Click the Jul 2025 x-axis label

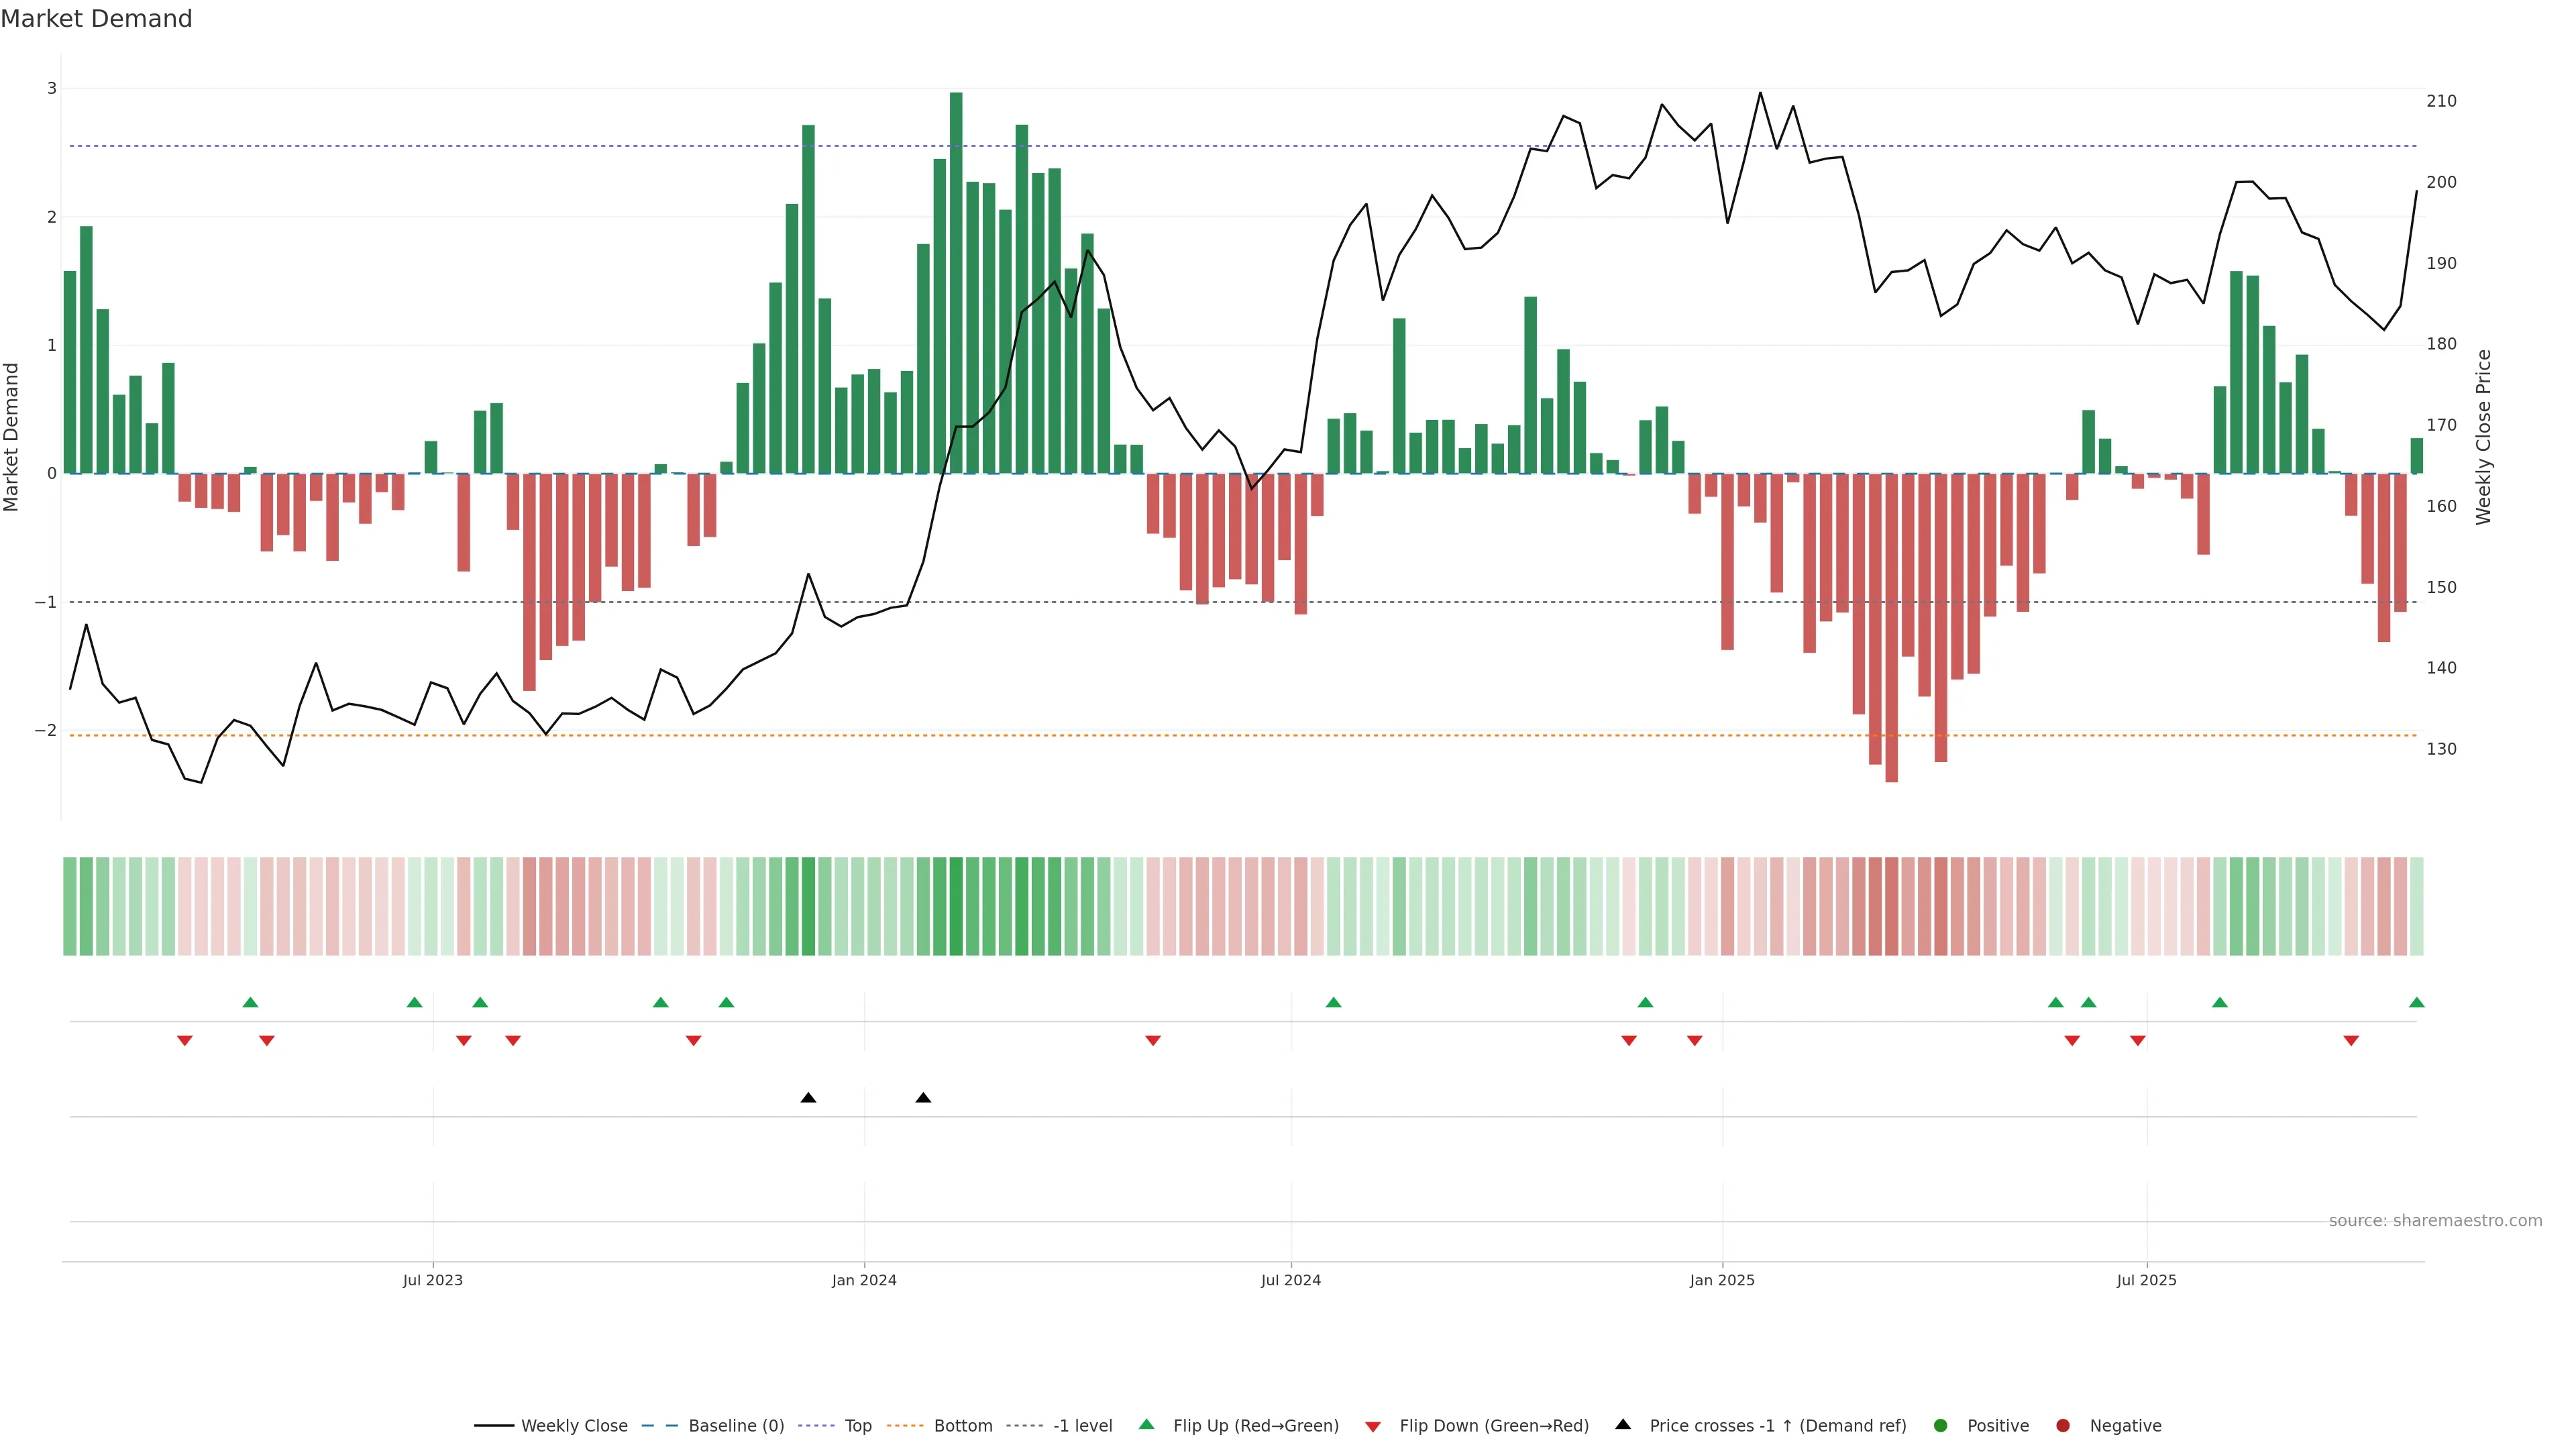(2146, 1280)
